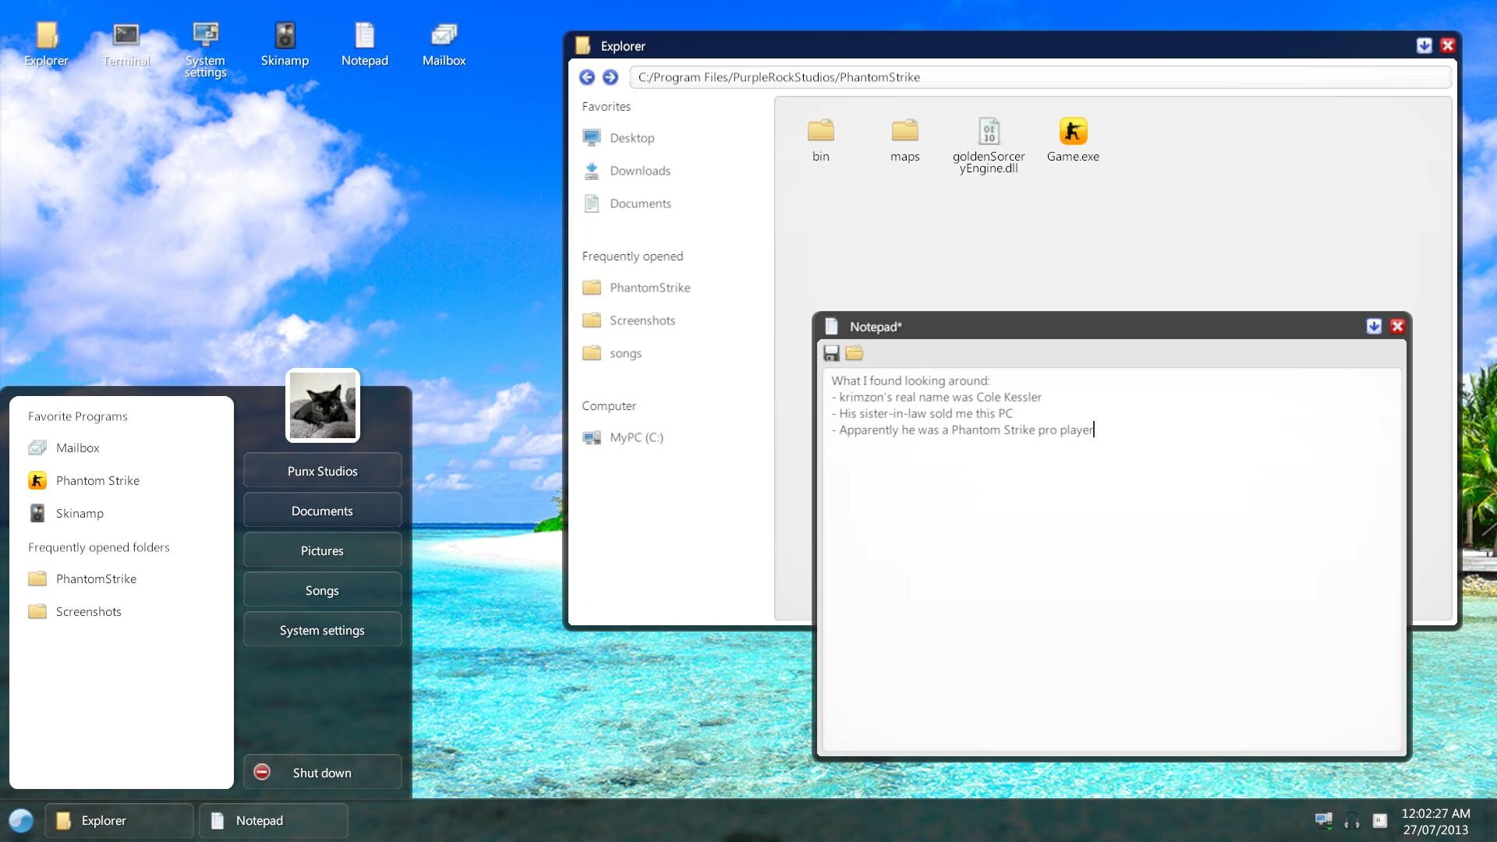This screenshot has width=1497, height=842.
Task: Open Punx Studios from the start menu
Action: pyautogui.click(x=322, y=470)
